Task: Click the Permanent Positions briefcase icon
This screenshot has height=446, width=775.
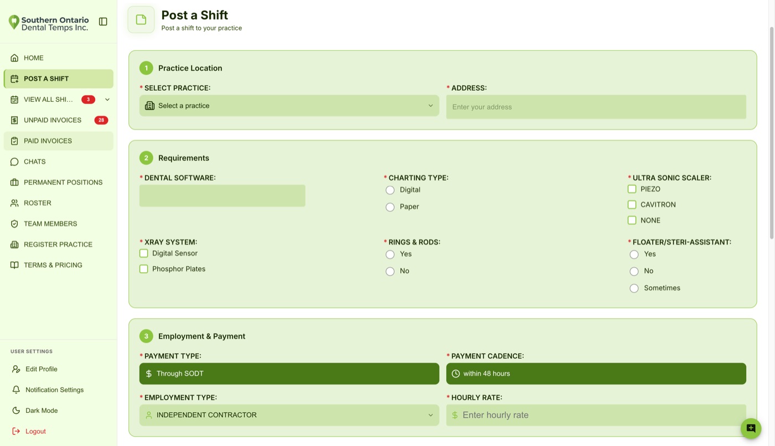Action: coord(14,182)
